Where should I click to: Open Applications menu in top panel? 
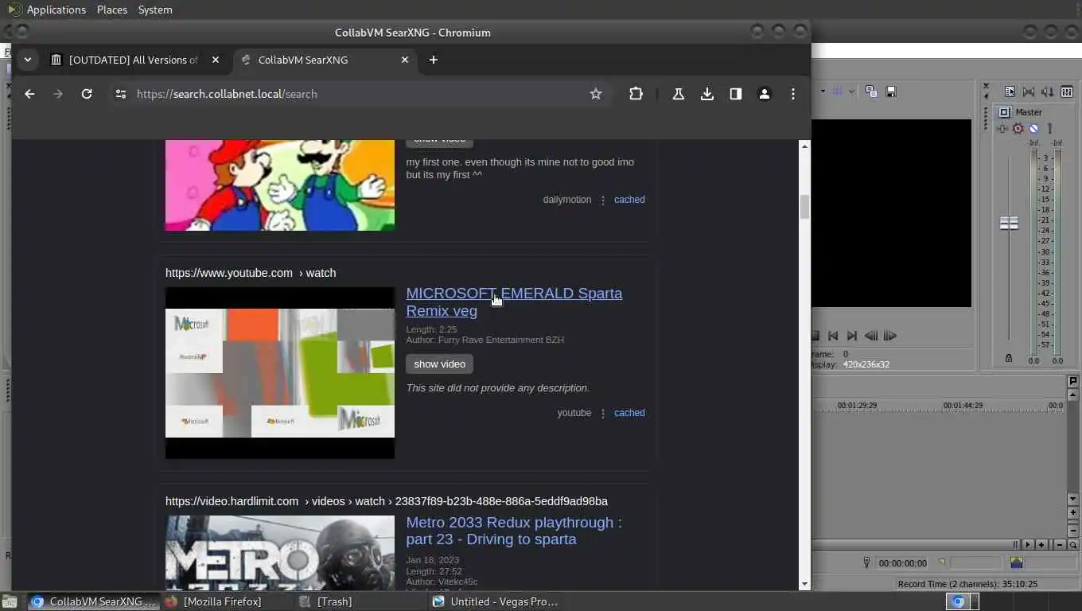tap(56, 10)
